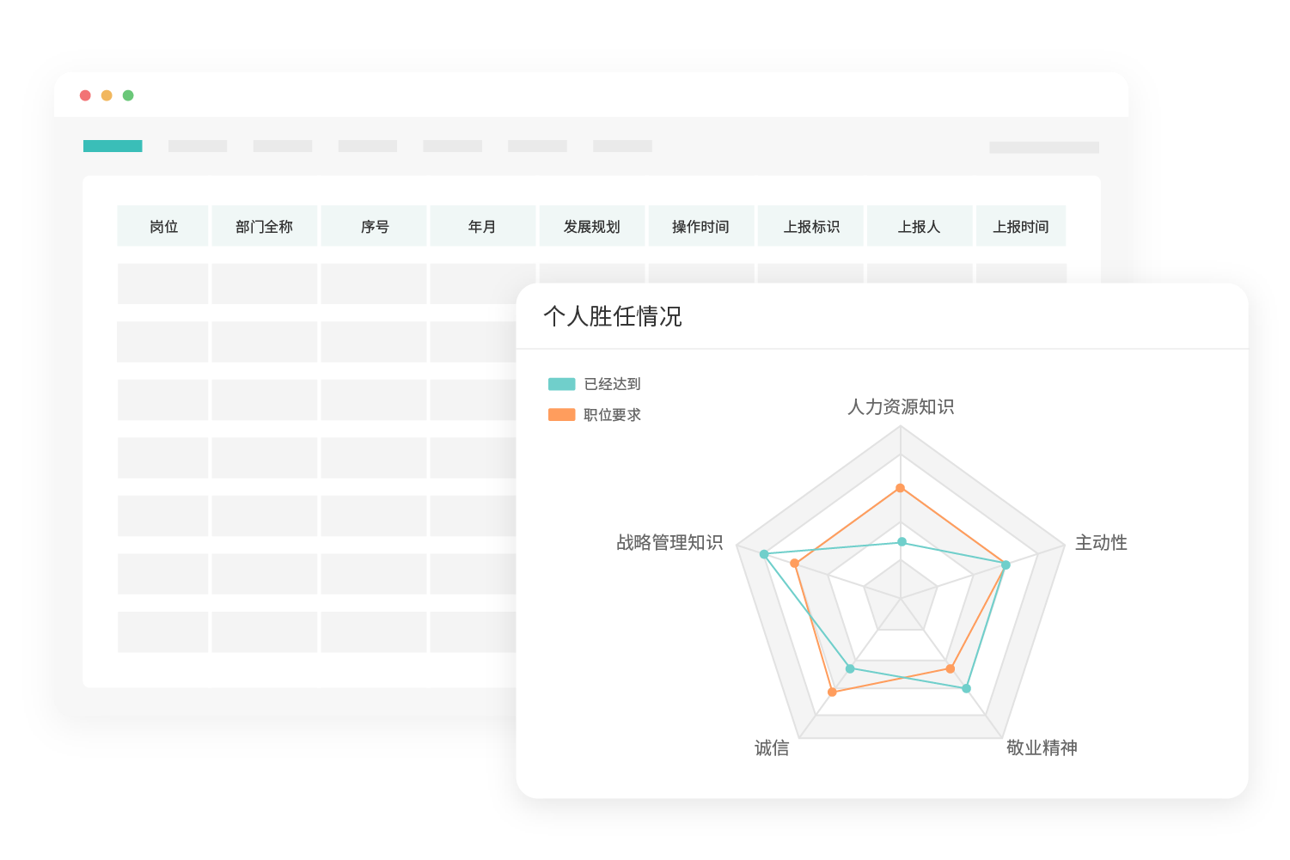
Task: Toggle the orange 职位要求 legend swatch
Action: tap(562, 415)
